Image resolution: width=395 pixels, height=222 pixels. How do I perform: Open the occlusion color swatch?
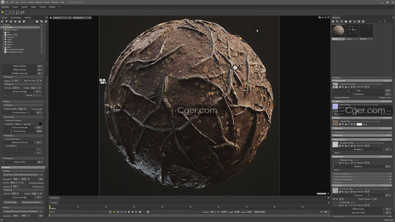[x=40, y=124]
